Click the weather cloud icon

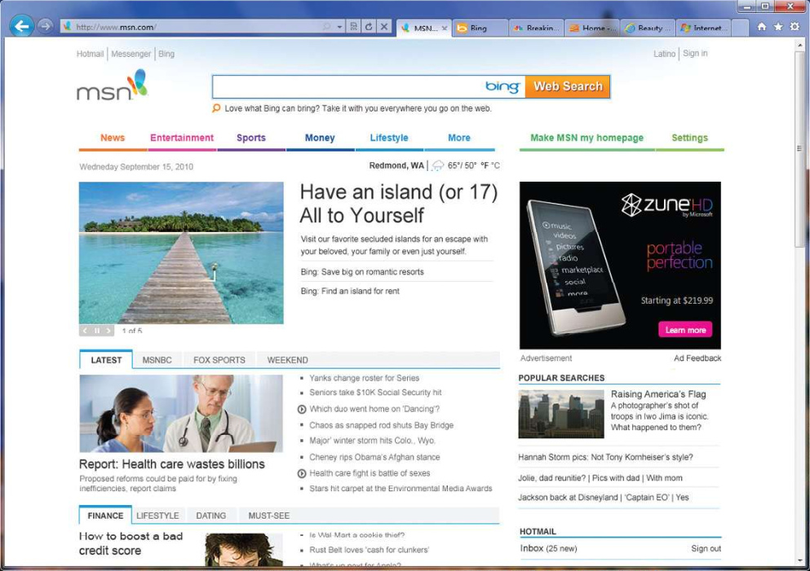[437, 165]
